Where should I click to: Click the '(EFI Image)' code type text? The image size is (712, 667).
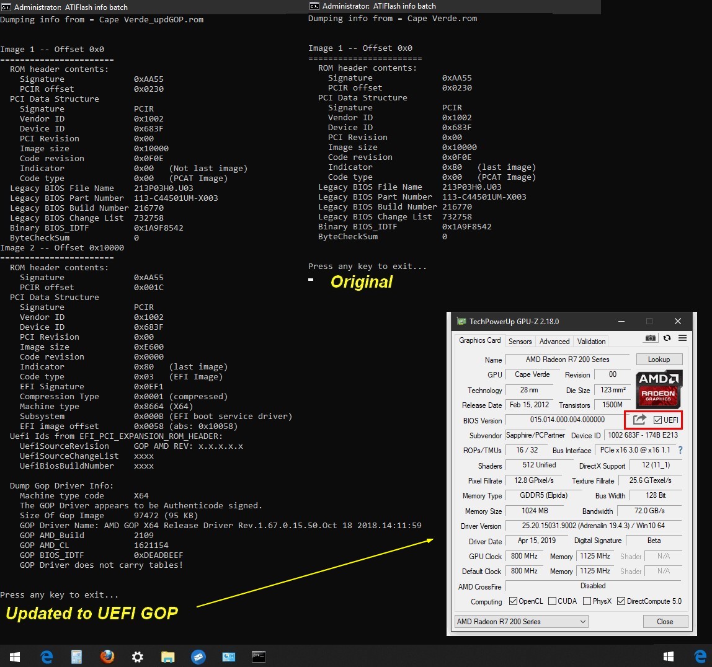pyautogui.click(x=196, y=377)
